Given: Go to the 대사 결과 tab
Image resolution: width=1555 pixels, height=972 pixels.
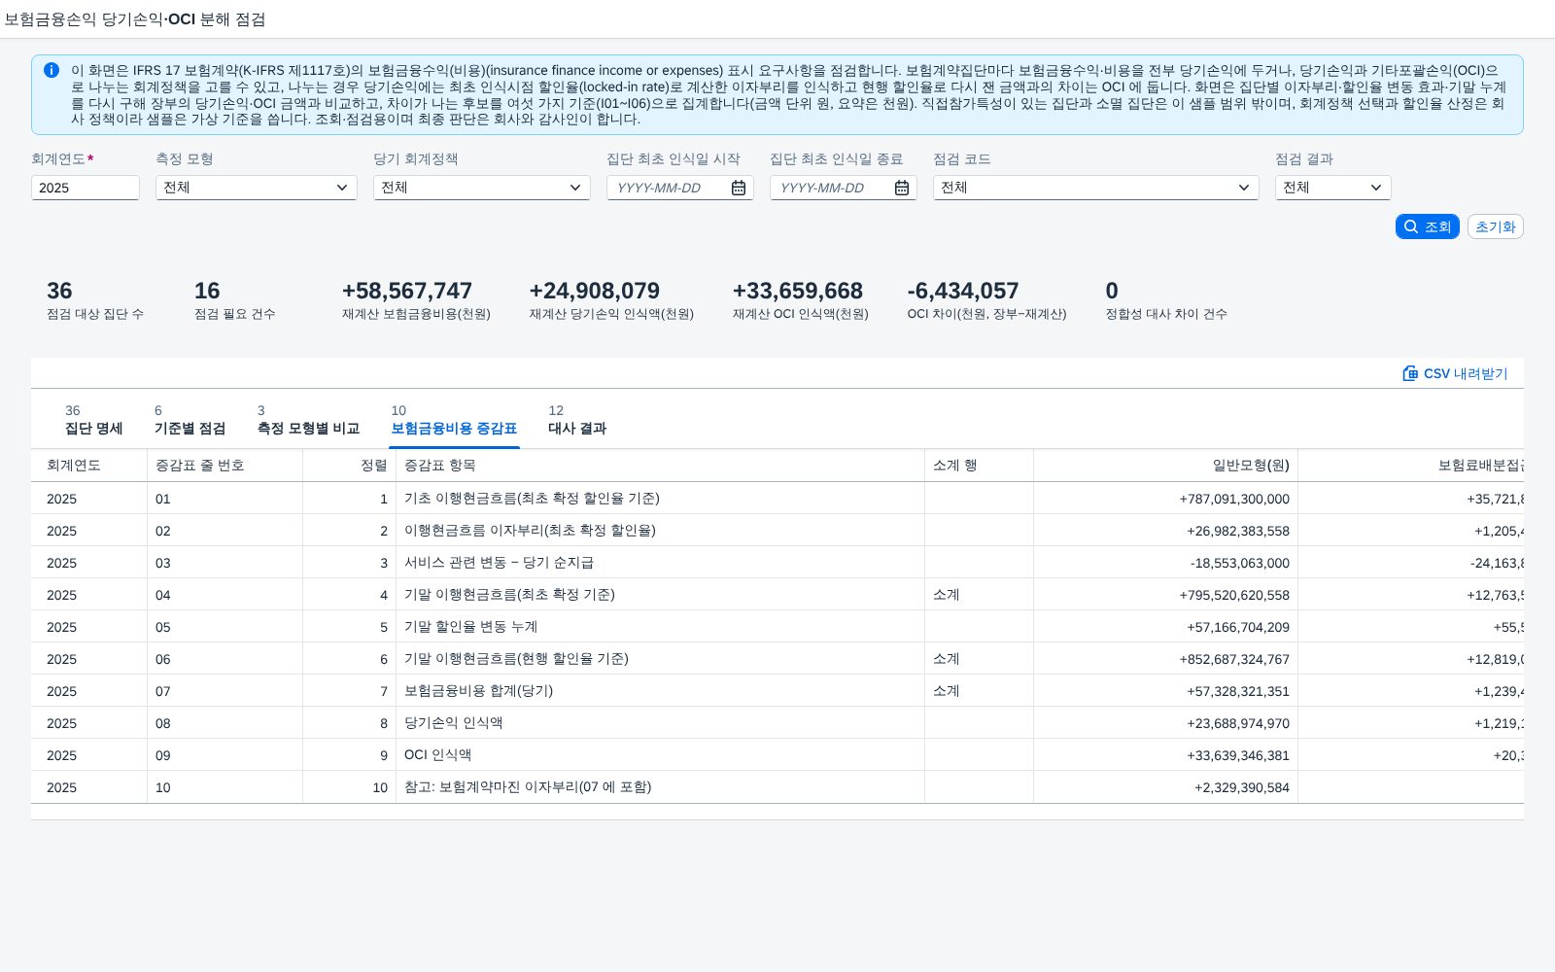Looking at the screenshot, I should (577, 420).
